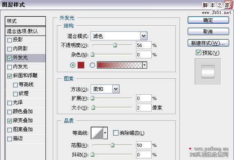Open the 等高线 contour picker arrow
Viewport: 234px width, 160px height.
[x=105, y=133]
